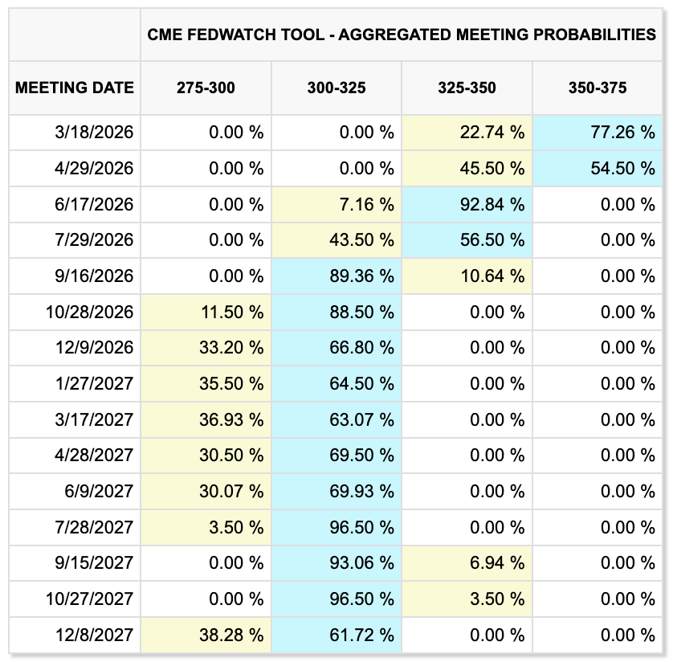The image size is (673, 662).
Task: Click the MEETING DATE column header
Action: pyautogui.click(x=75, y=88)
